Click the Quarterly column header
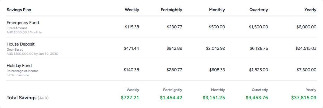Image resolution: width=323 pixels, height=108 pixels. pyautogui.click(x=259, y=10)
